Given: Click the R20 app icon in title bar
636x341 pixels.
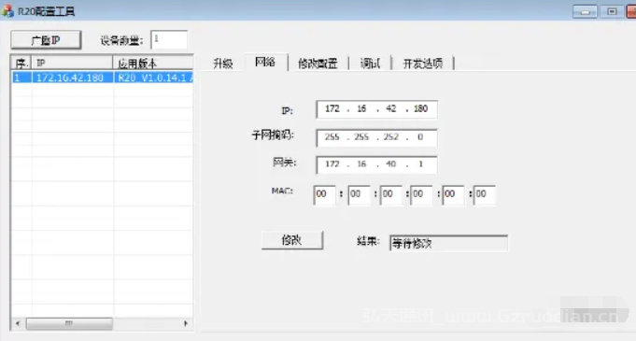Looking at the screenshot, I should coord(7,10).
